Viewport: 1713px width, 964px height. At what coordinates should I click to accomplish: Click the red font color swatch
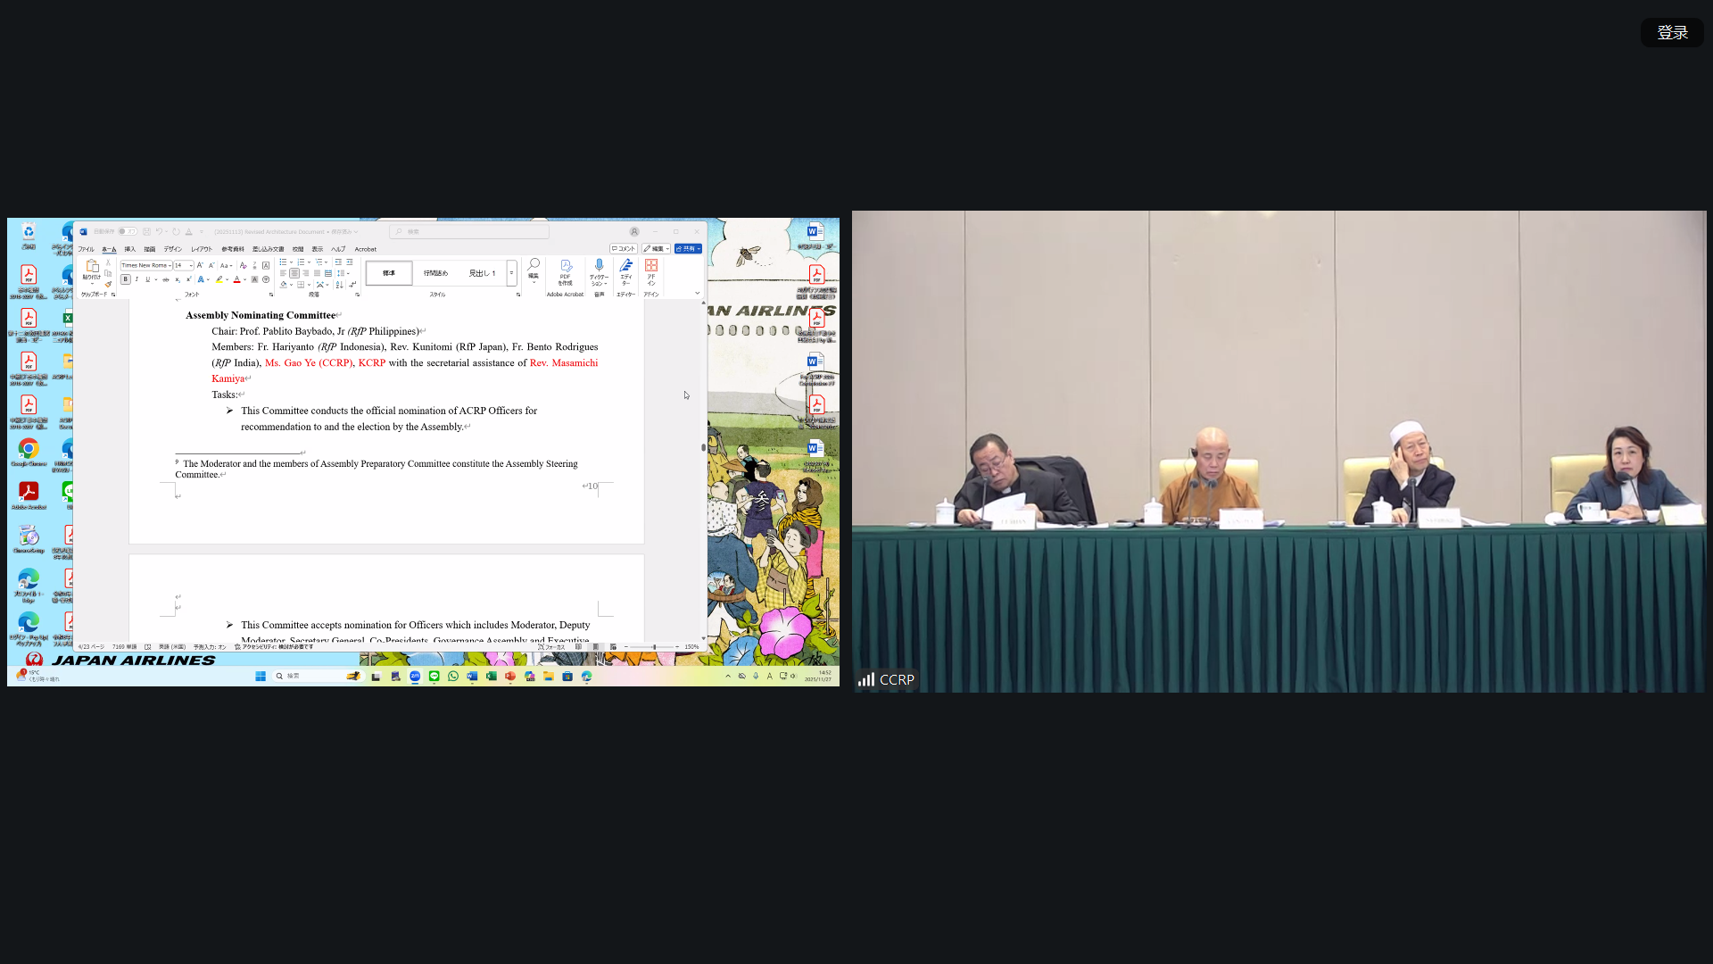coord(236,280)
